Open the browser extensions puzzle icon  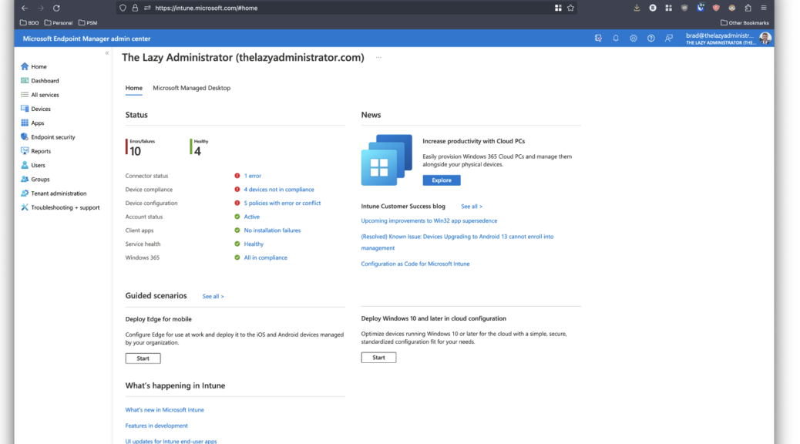[x=748, y=8]
